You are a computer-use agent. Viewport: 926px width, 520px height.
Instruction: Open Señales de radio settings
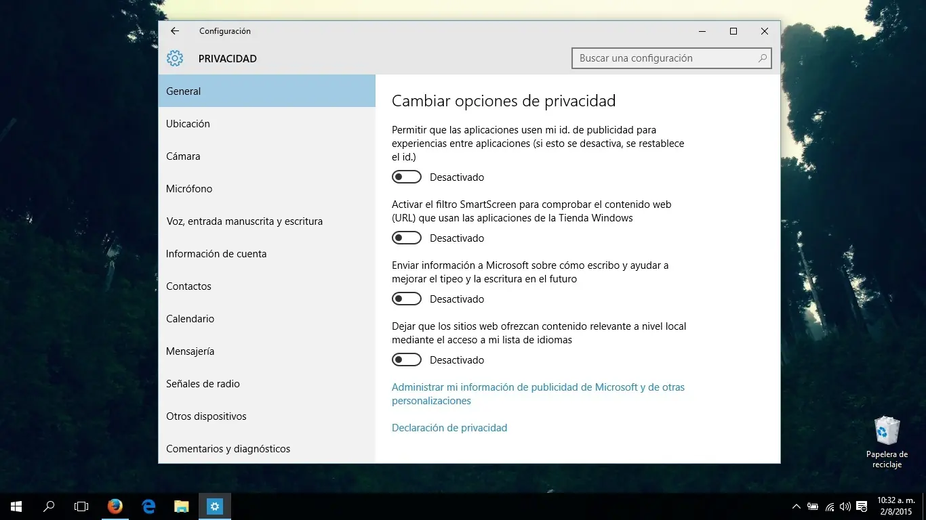tap(266, 383)
